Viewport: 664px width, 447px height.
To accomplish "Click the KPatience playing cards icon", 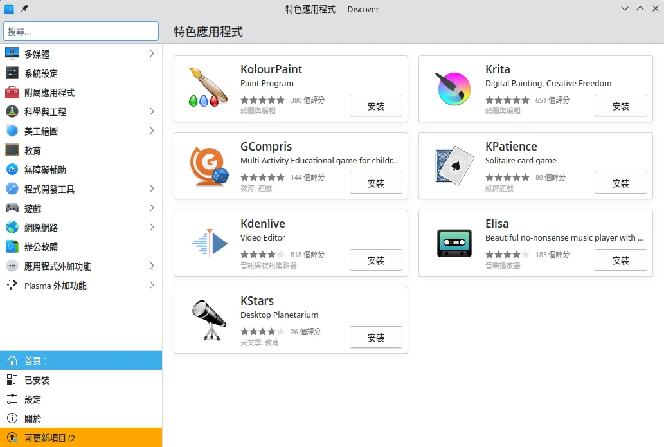I will click(454, 166).
